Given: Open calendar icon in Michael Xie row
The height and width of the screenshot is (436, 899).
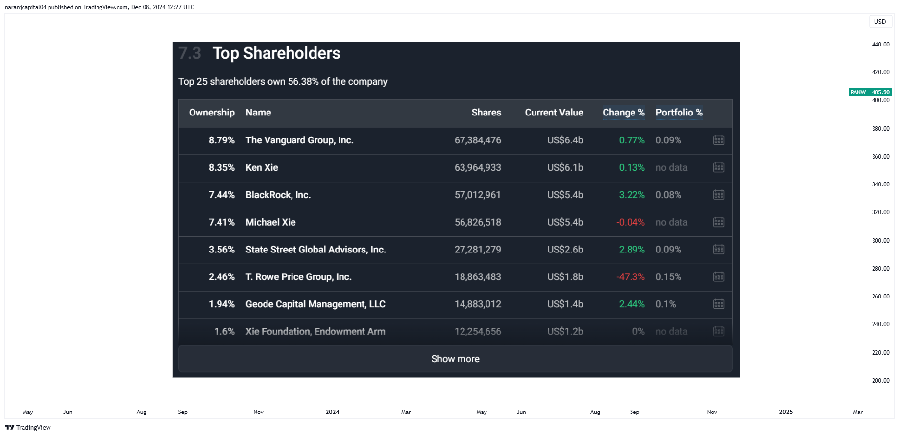Looking at the screenshot, I should 719,223.
